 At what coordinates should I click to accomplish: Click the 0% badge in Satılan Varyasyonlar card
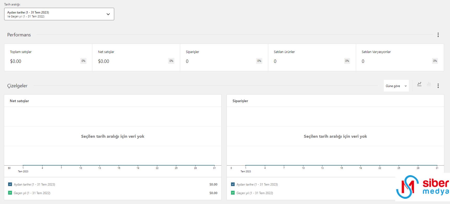point(435,61)
